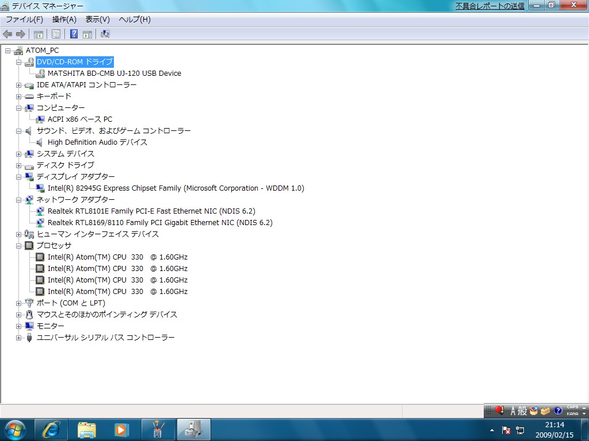The height and width of the screenshot is (441, 589).
Task: Select Realtek RTL8169/8110 Gigabit Ethernet NIC
Action: pos(160,223)
